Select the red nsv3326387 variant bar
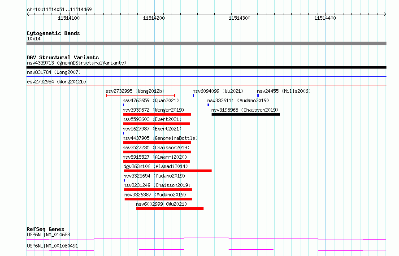This screenshot has width=399, height=256. (158, 199)
